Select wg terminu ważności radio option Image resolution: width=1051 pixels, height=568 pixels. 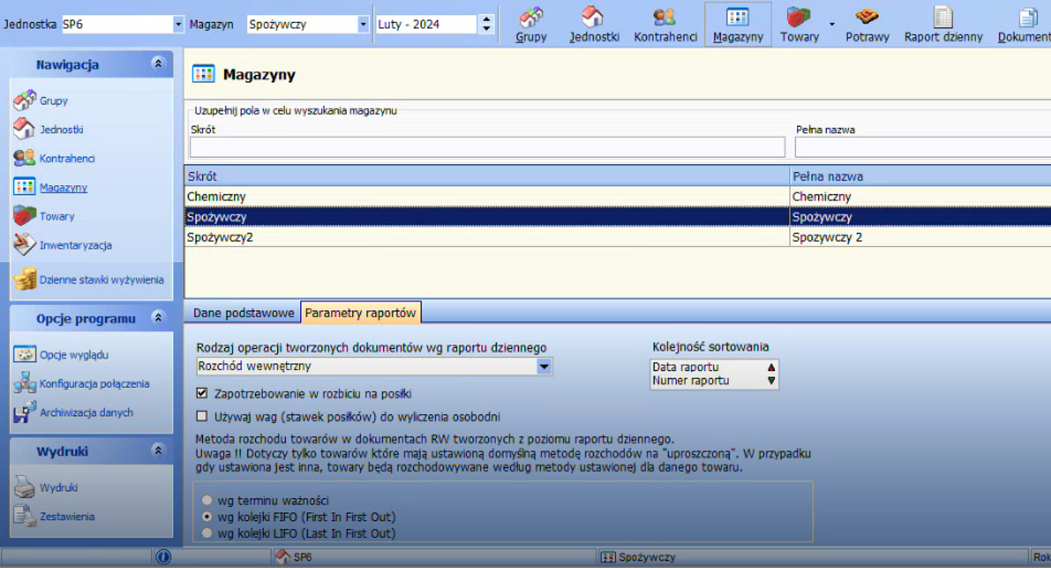click(x=207, y=501)
